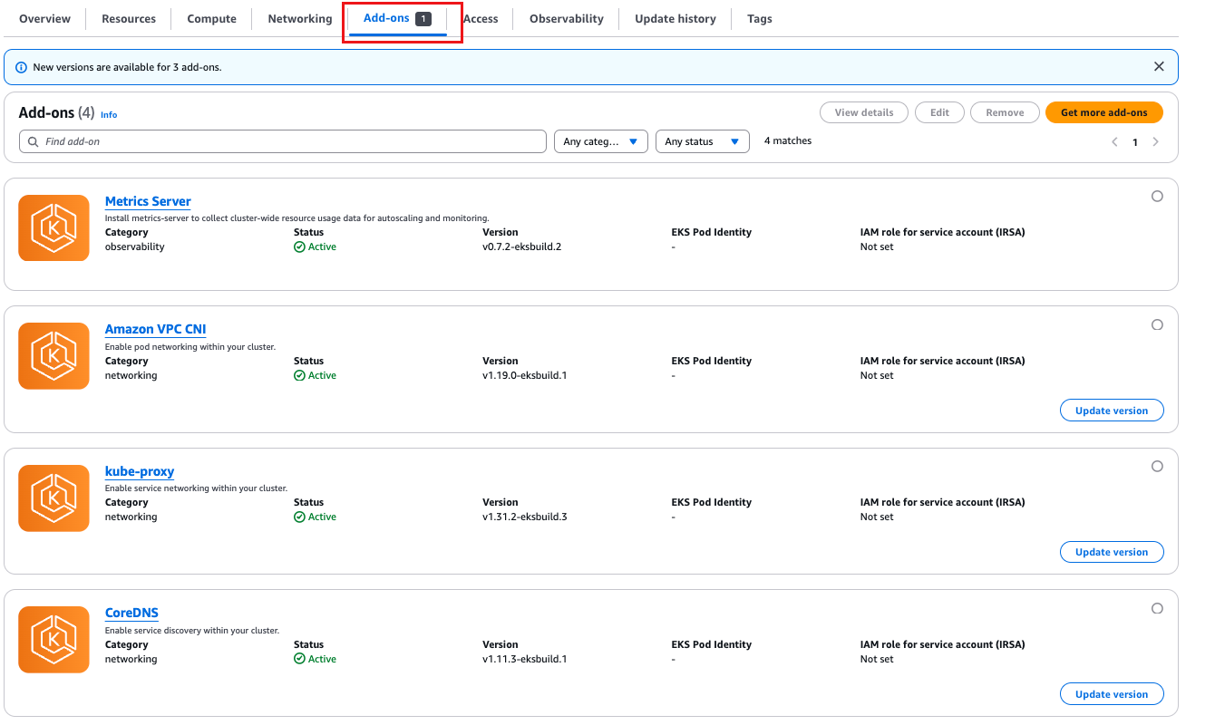Update version of kube-proxy
The height and width of the screenshot is (725, 1215).
(1112, 552)
